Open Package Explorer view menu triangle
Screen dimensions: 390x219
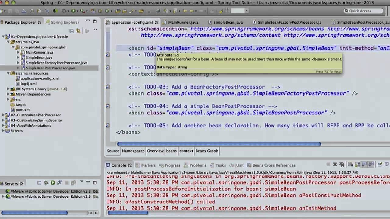click(95, 30)
